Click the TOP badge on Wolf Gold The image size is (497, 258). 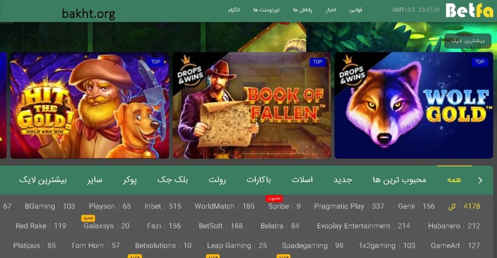[480, 62]
